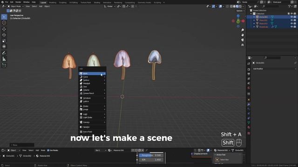This screenshot has height=167, width=298.
Task: Select the Move tool
Action: pyautogui.click(x=4, y=29)
